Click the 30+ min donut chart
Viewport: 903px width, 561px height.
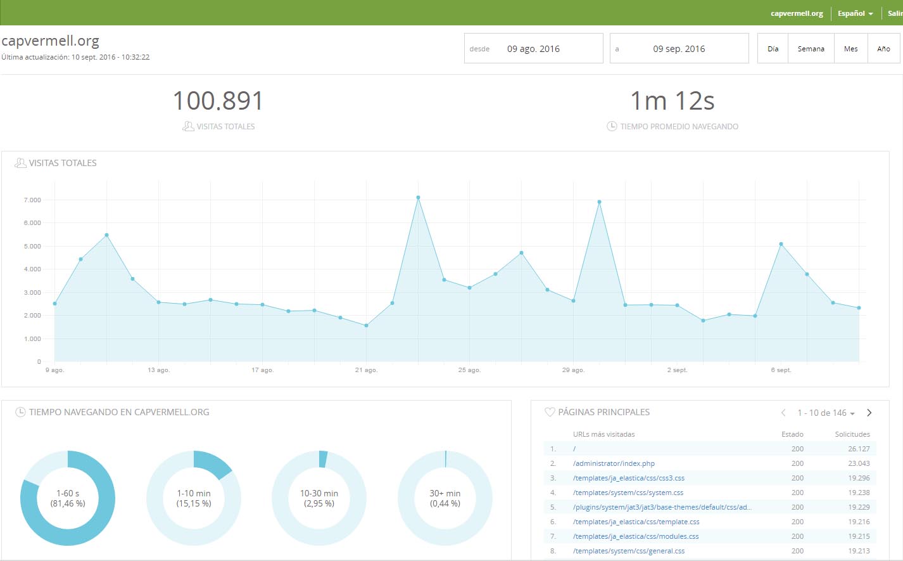[445, 498]
